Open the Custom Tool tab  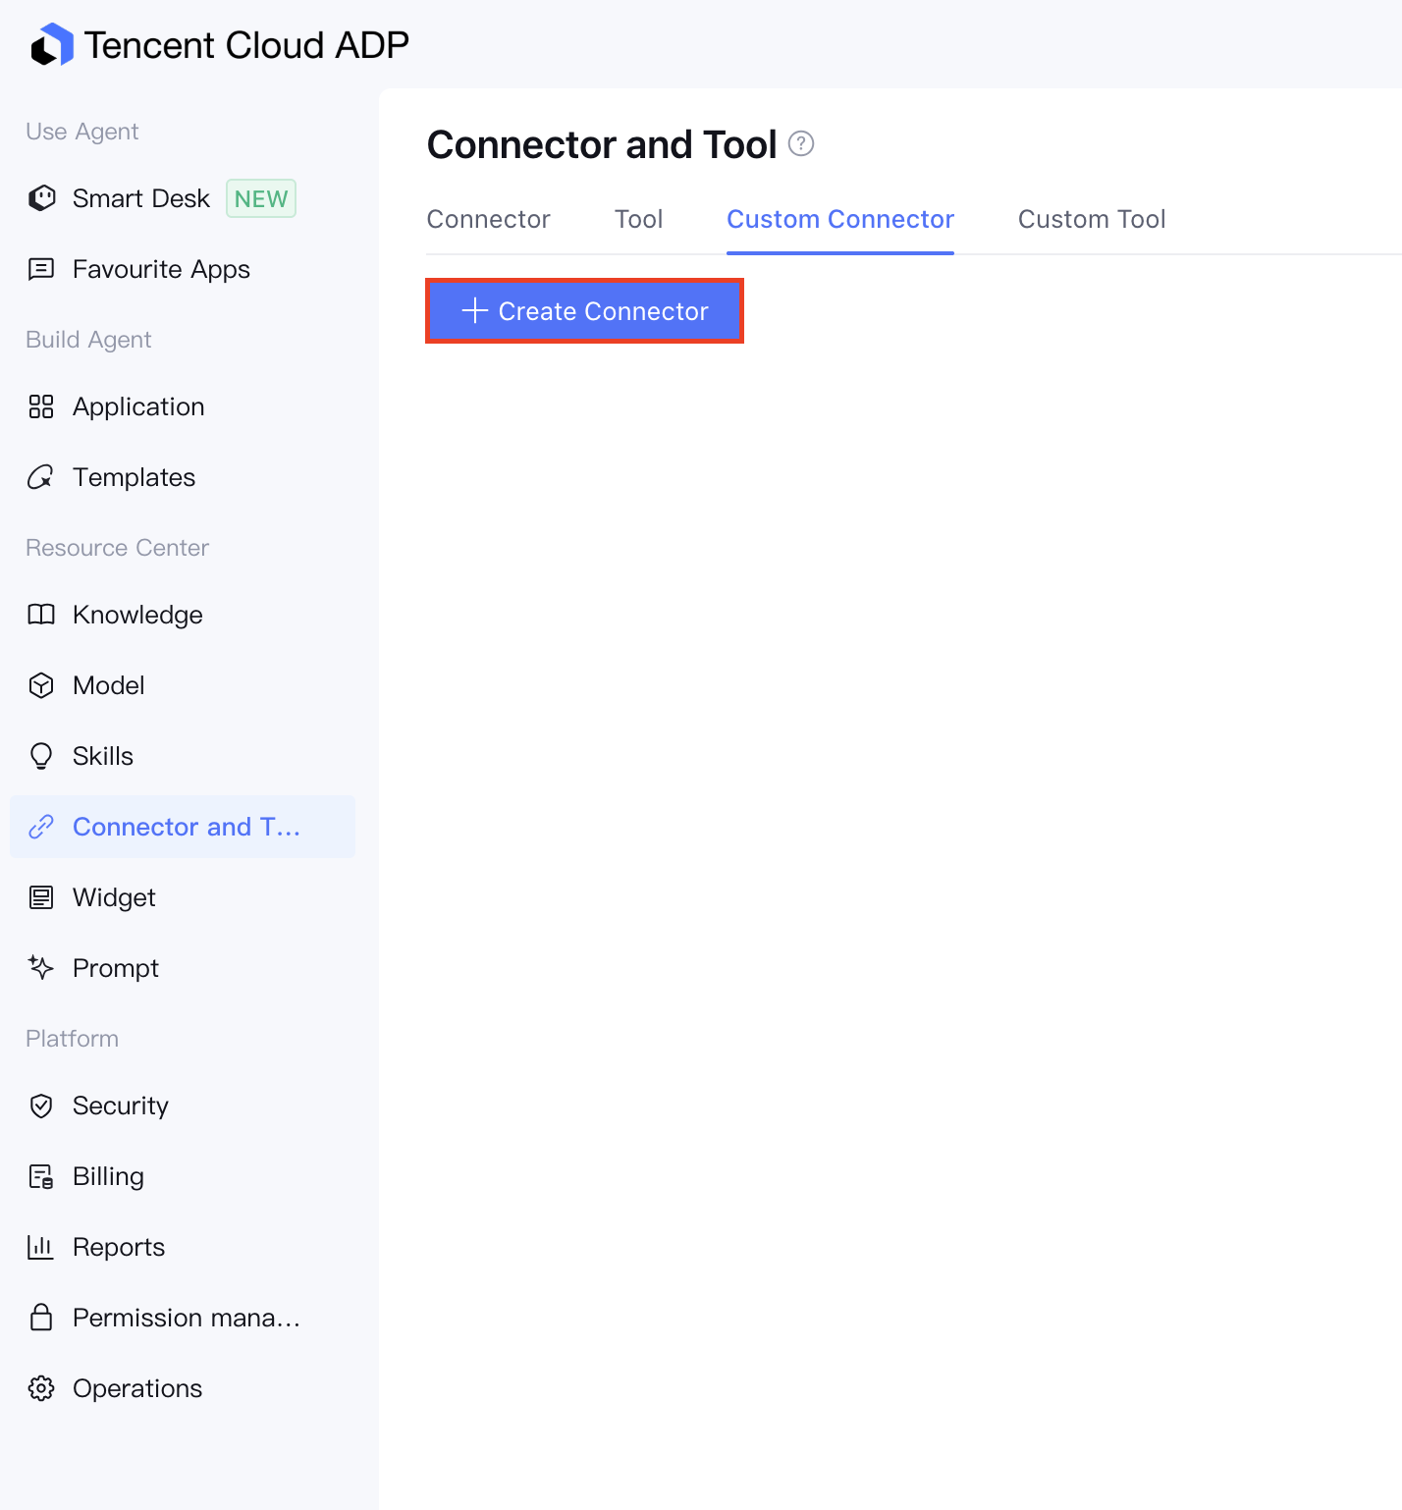1092,219
